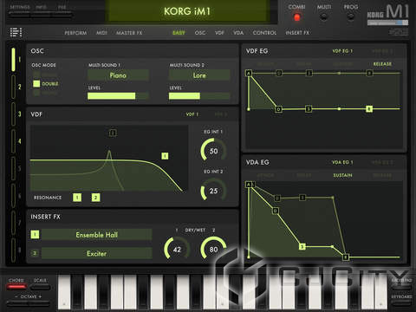Select DOUBLE oscillator mode
This screenshot has height=312, width=416.
coord(46,84)
